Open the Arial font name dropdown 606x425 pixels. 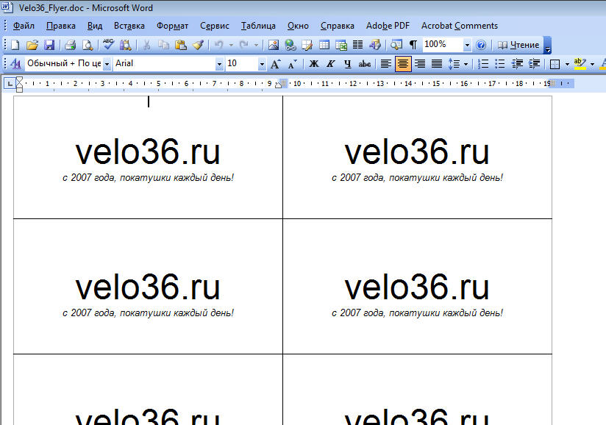219,64
